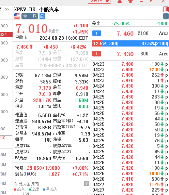169x195 pixels.
Task: Open the user account icon
Action: click(x=120, y=1)
